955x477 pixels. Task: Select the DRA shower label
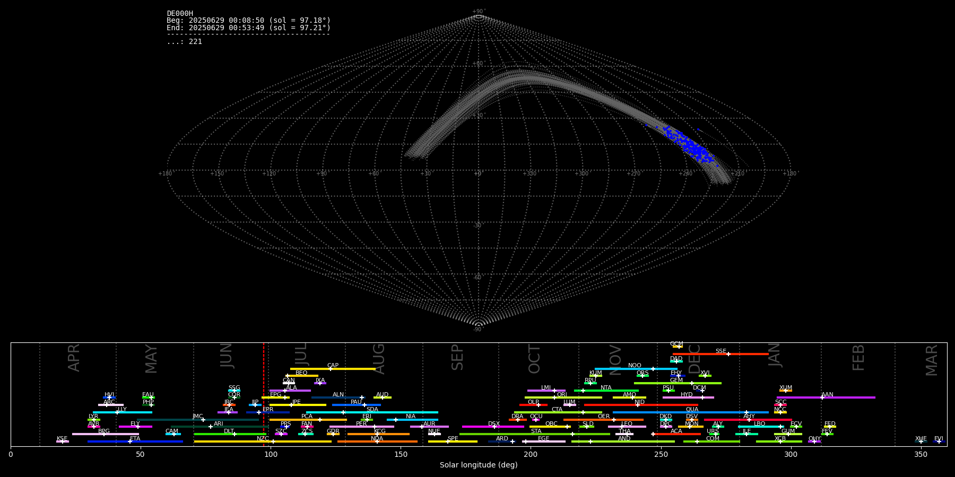[x=517, y=417]
